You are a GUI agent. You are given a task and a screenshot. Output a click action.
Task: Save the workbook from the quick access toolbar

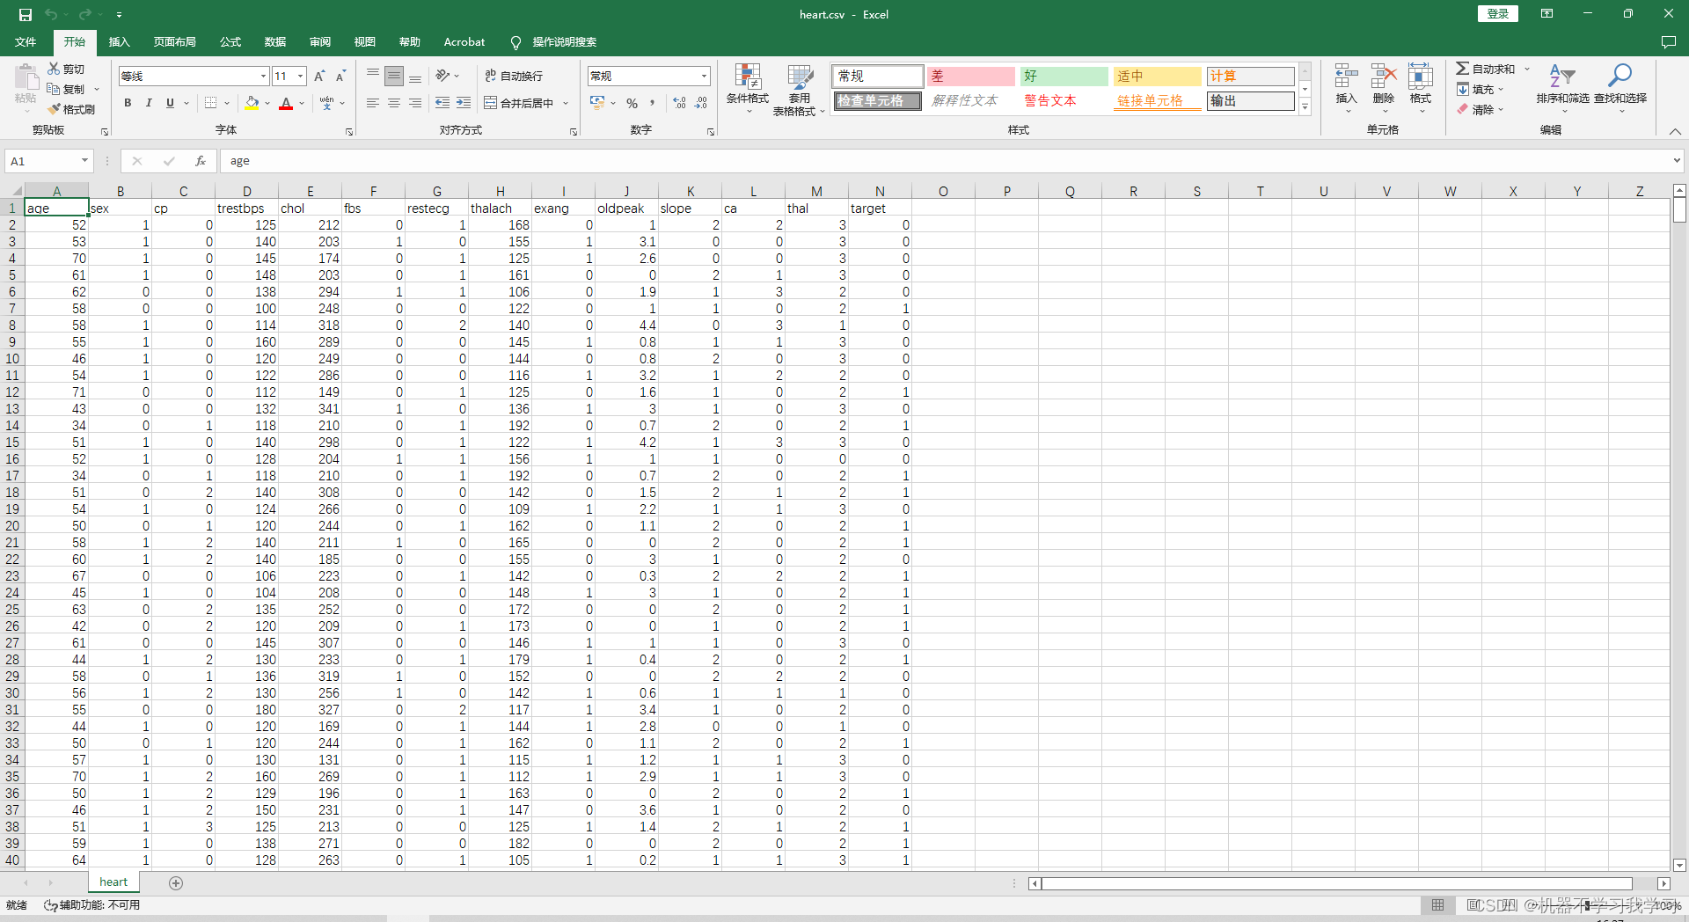click(x=26, y=14)
